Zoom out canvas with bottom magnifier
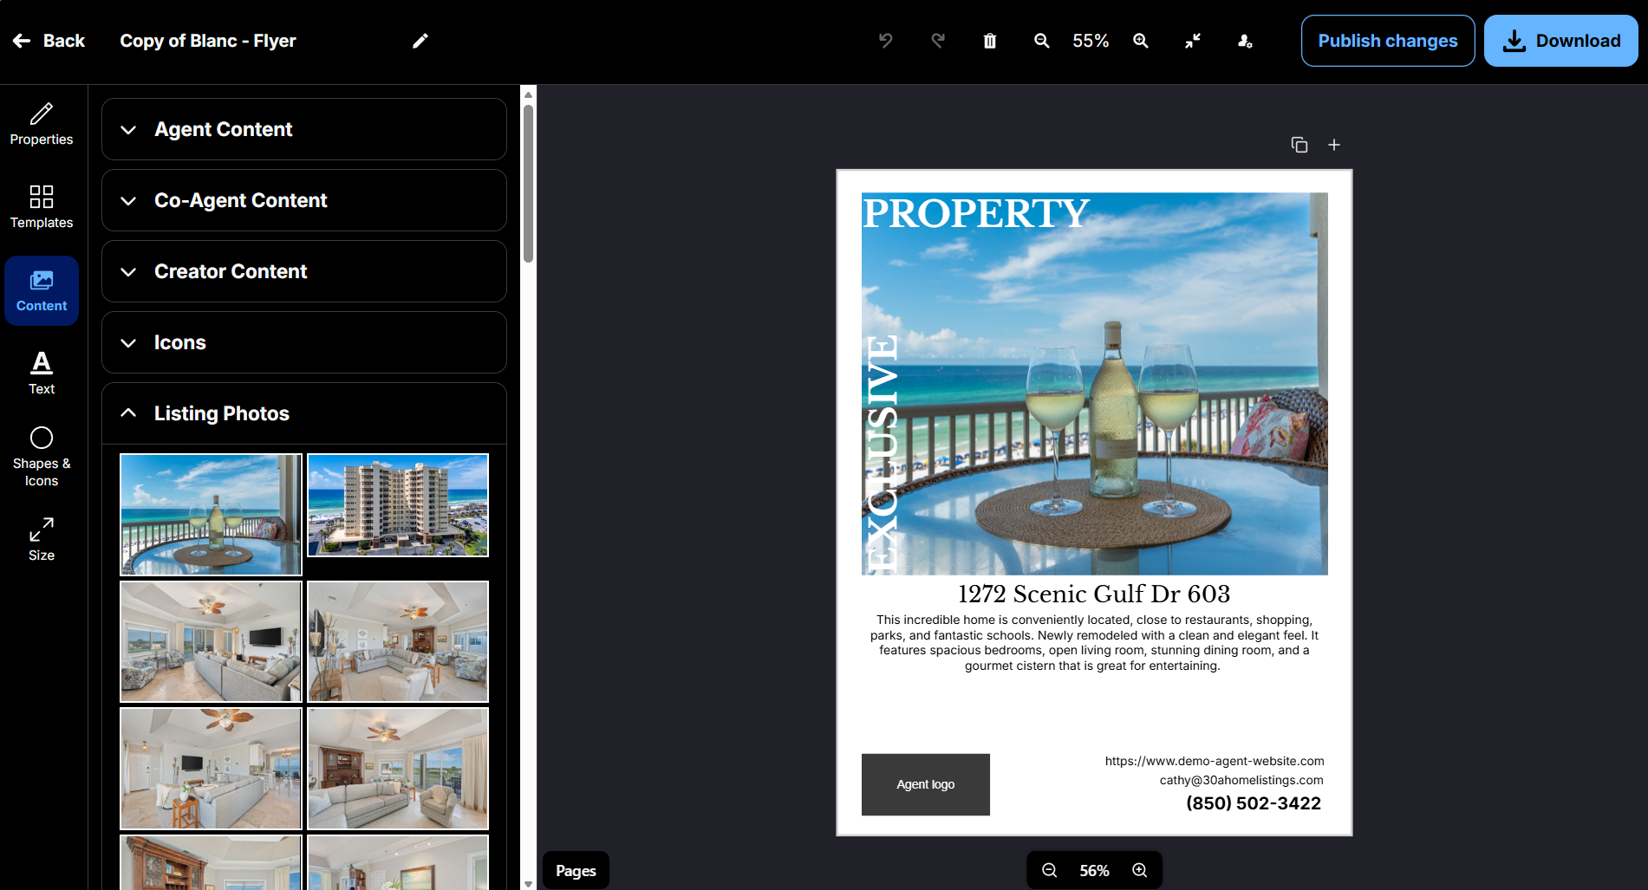Image resolution: width=1648 pixels, height=890 pixels. (1049, 870)
